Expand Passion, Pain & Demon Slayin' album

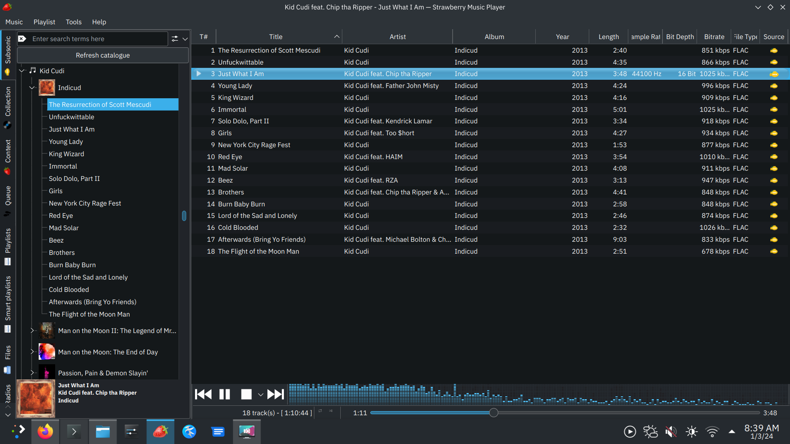pos(32,372)
